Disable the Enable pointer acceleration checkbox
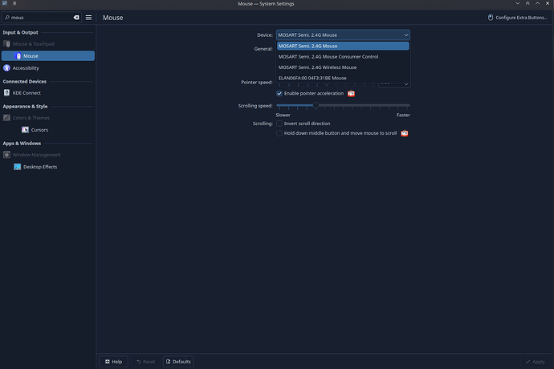 [x=279, y=94]
